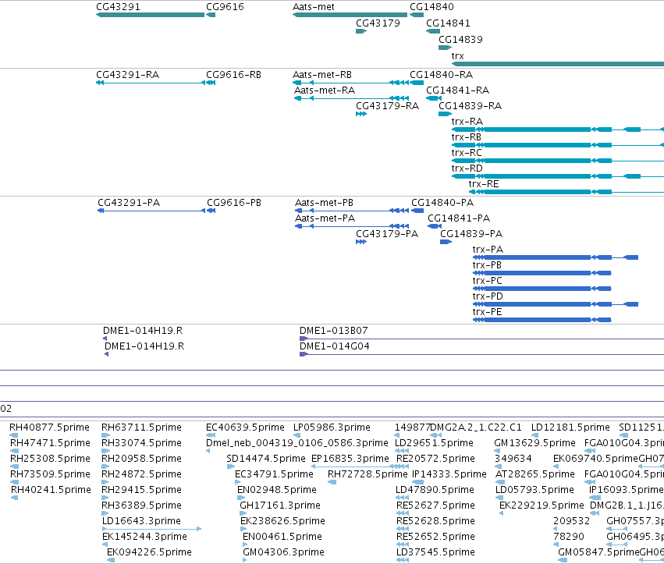
Task: Click the trx-PB protein label
Action: 487,265
